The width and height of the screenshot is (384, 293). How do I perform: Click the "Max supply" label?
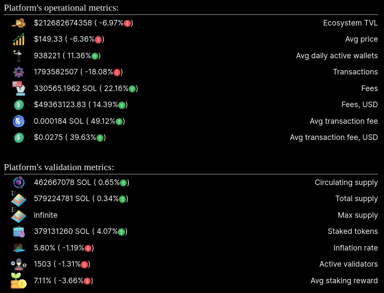point(358,215)
